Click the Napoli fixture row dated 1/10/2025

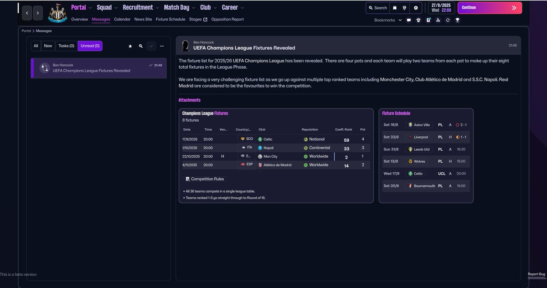(x=276, y=148)
